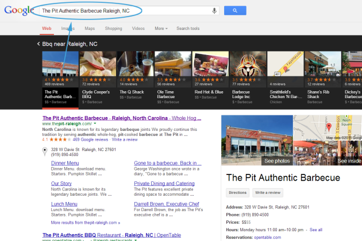Click the panel title The Pit Authentic Barbecue
Image resolution: width=362 pixels, height=241 pixels.
283,177
